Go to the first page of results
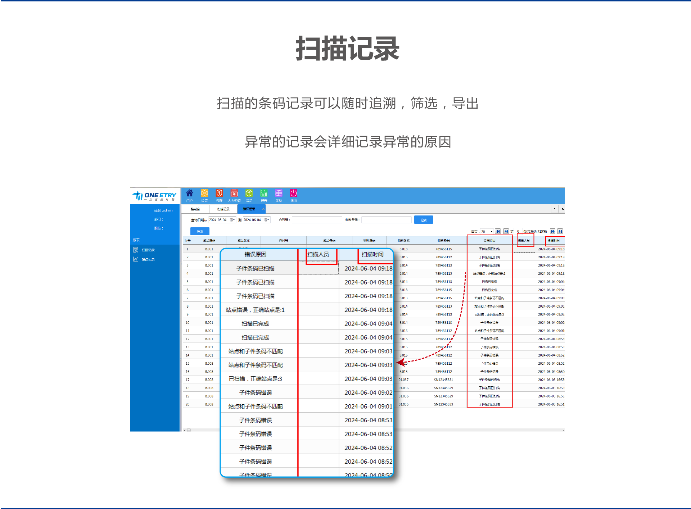The height and width of the screenshot is (509, 691). click(498, 231)
